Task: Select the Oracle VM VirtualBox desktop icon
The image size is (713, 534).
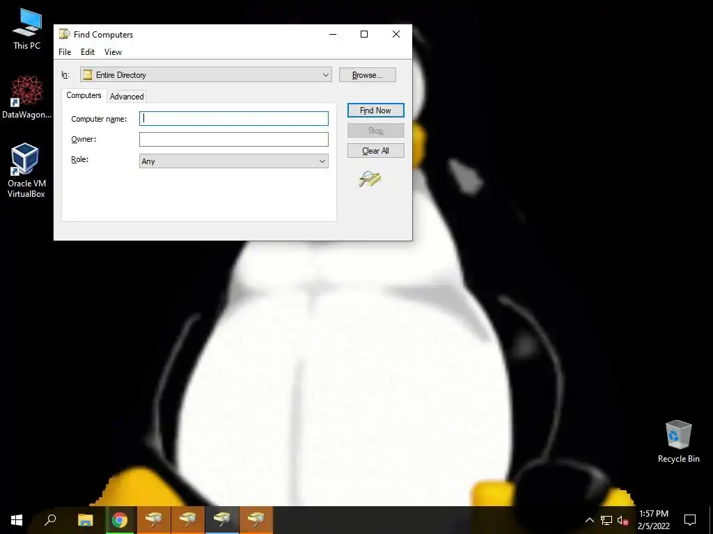Action: pos(26,171)
